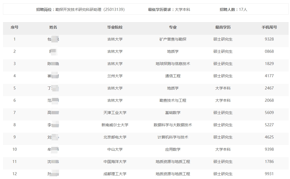Image resolution: width=290 pixels, height=179 pixels.
Task: Select phone tail number 4625
Action: tap(269, 137)
